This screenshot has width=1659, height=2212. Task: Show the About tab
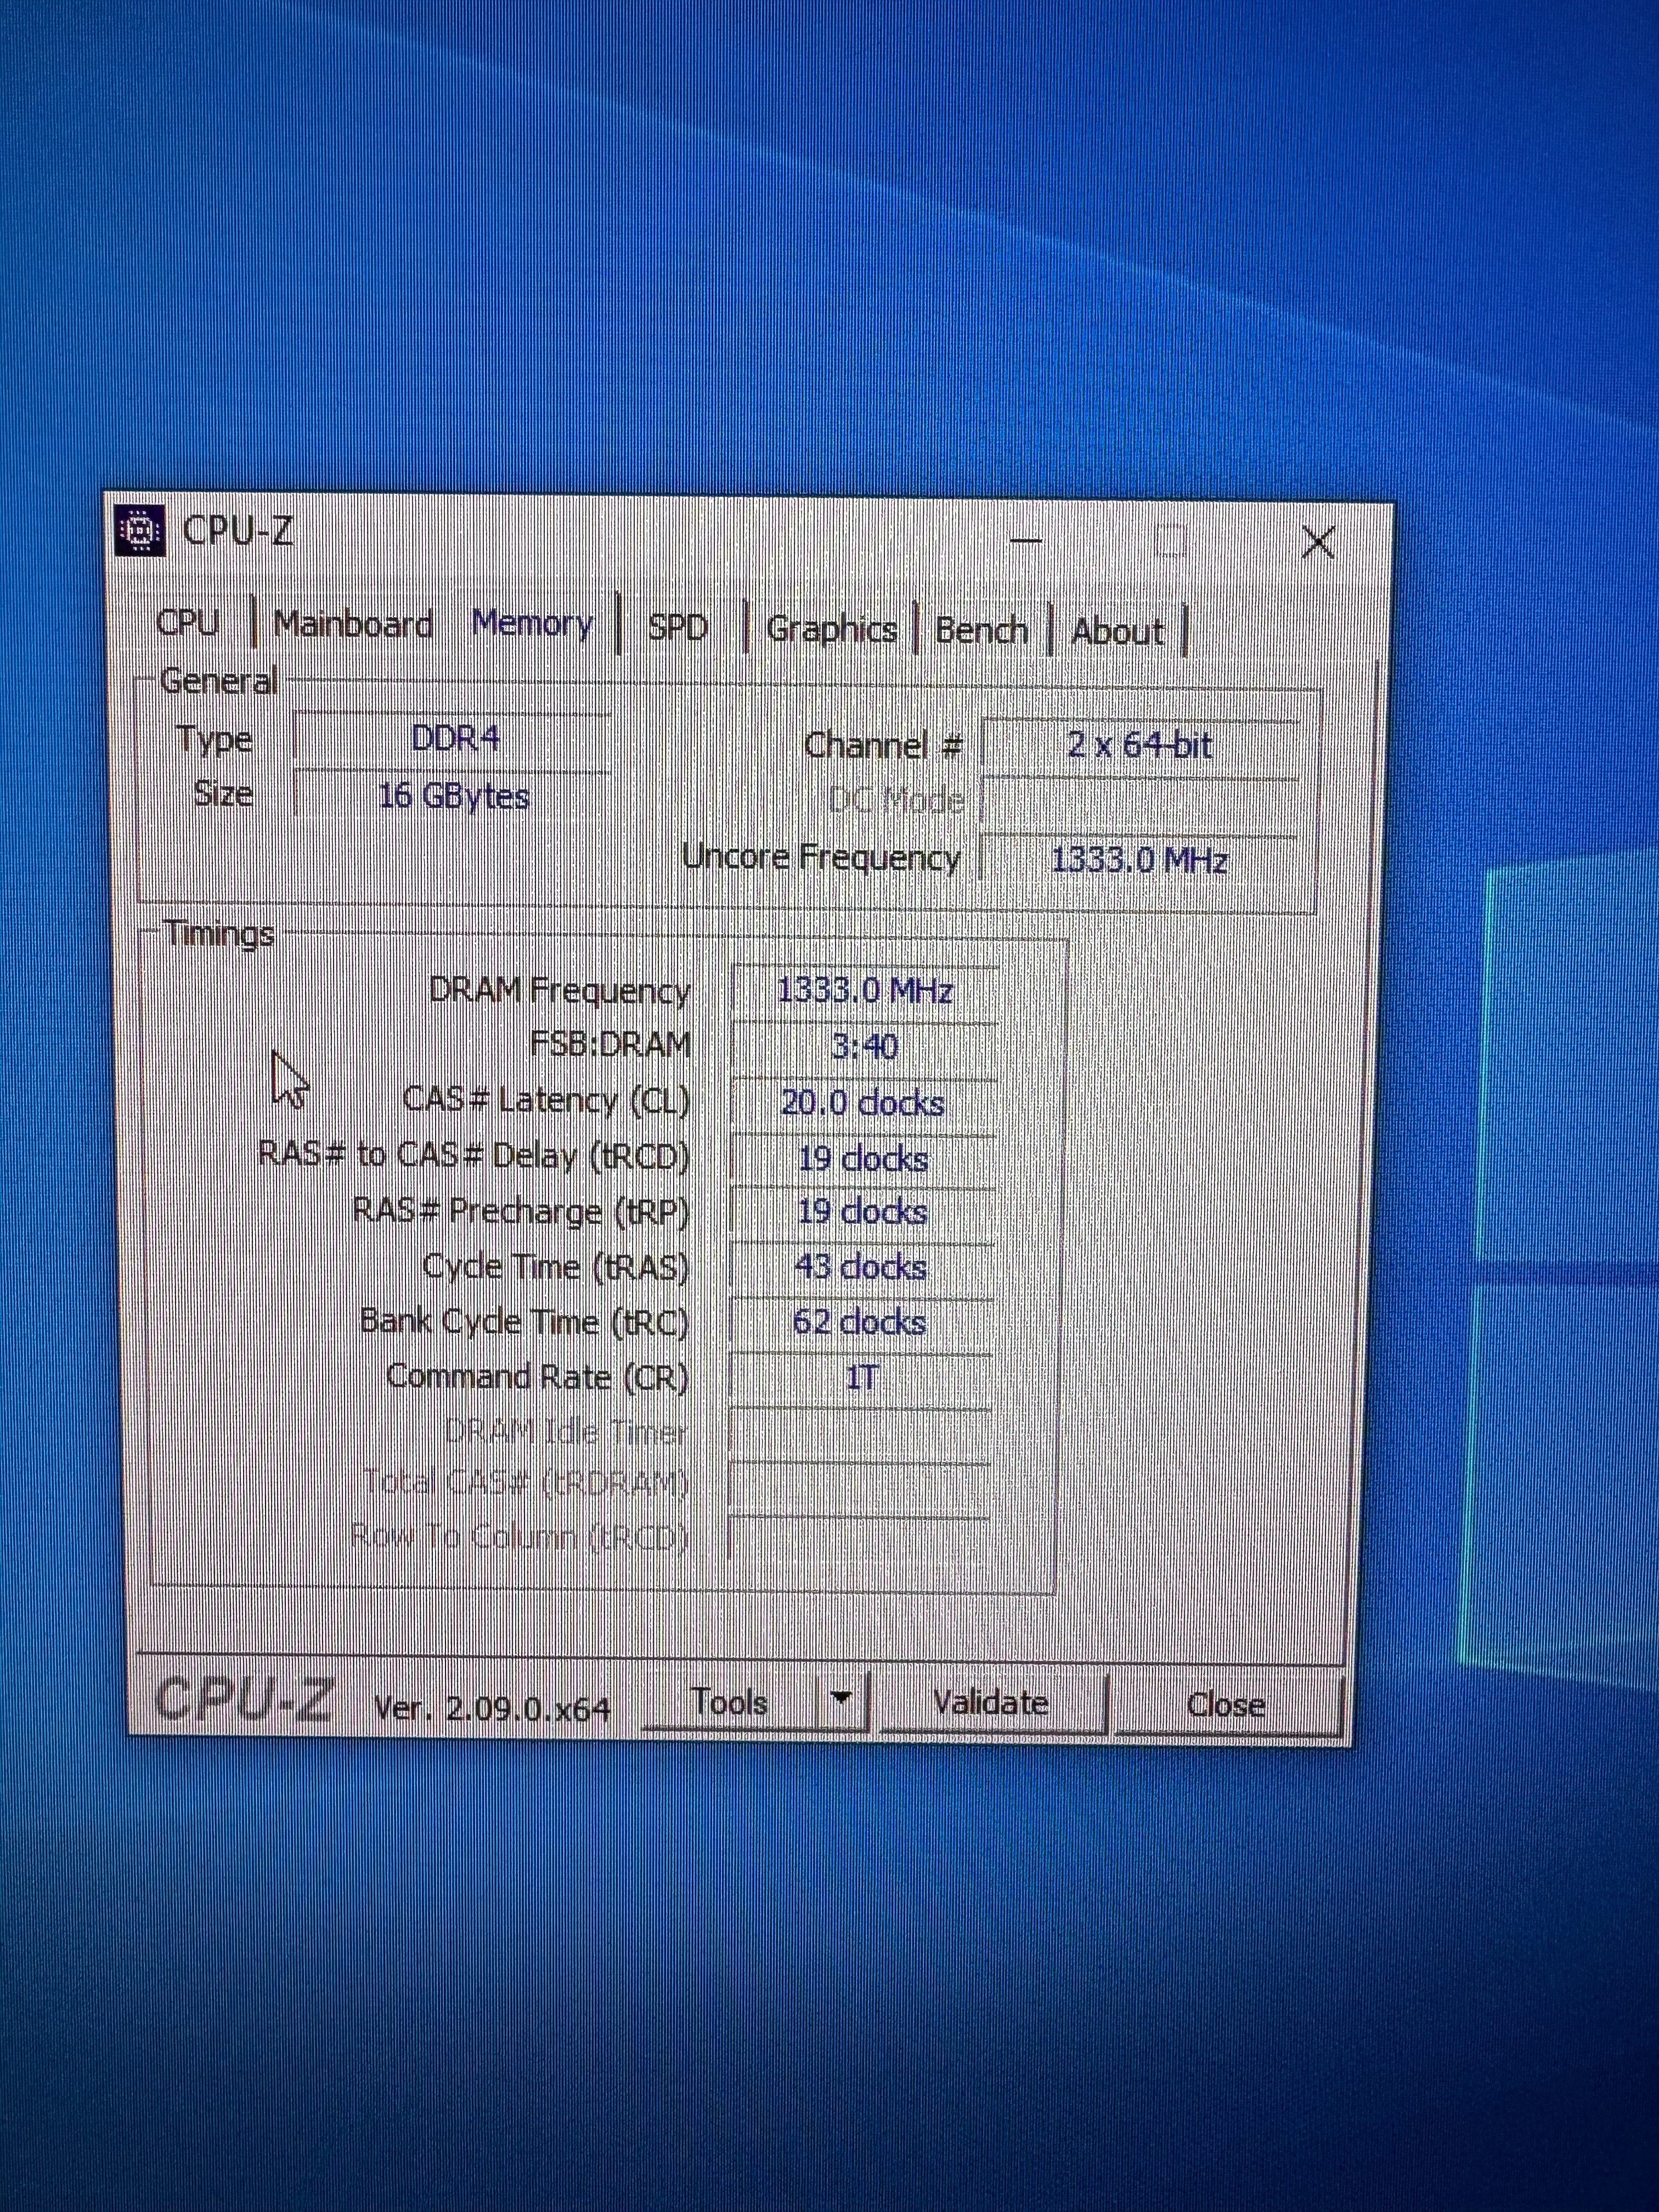[1117, 632]
